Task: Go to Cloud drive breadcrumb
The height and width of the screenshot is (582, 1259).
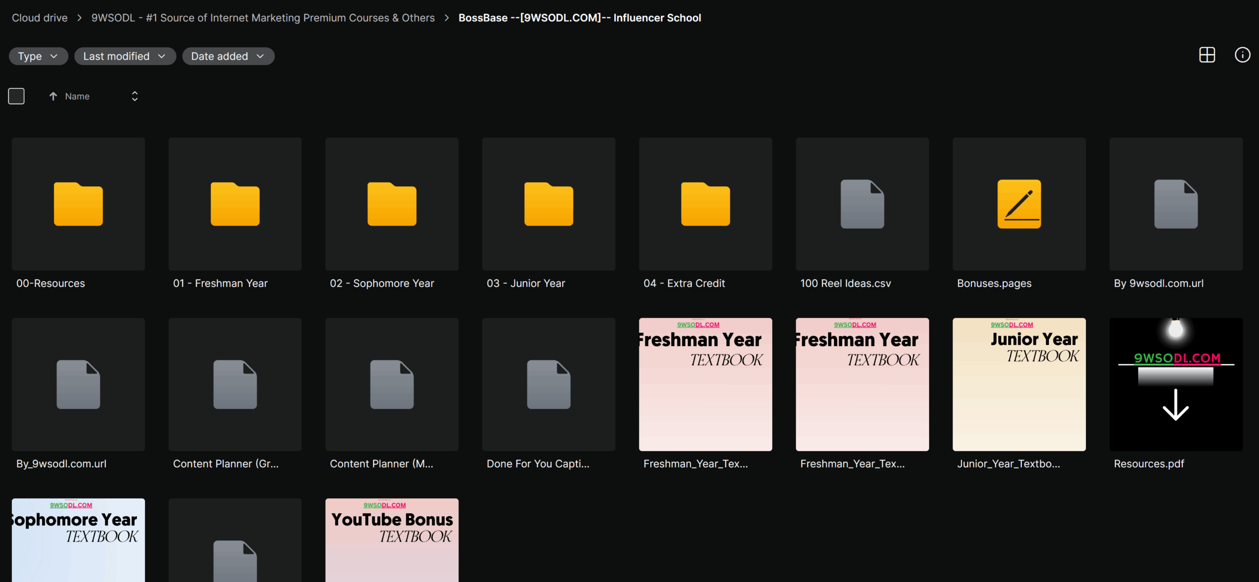Action: click(40, 18)
